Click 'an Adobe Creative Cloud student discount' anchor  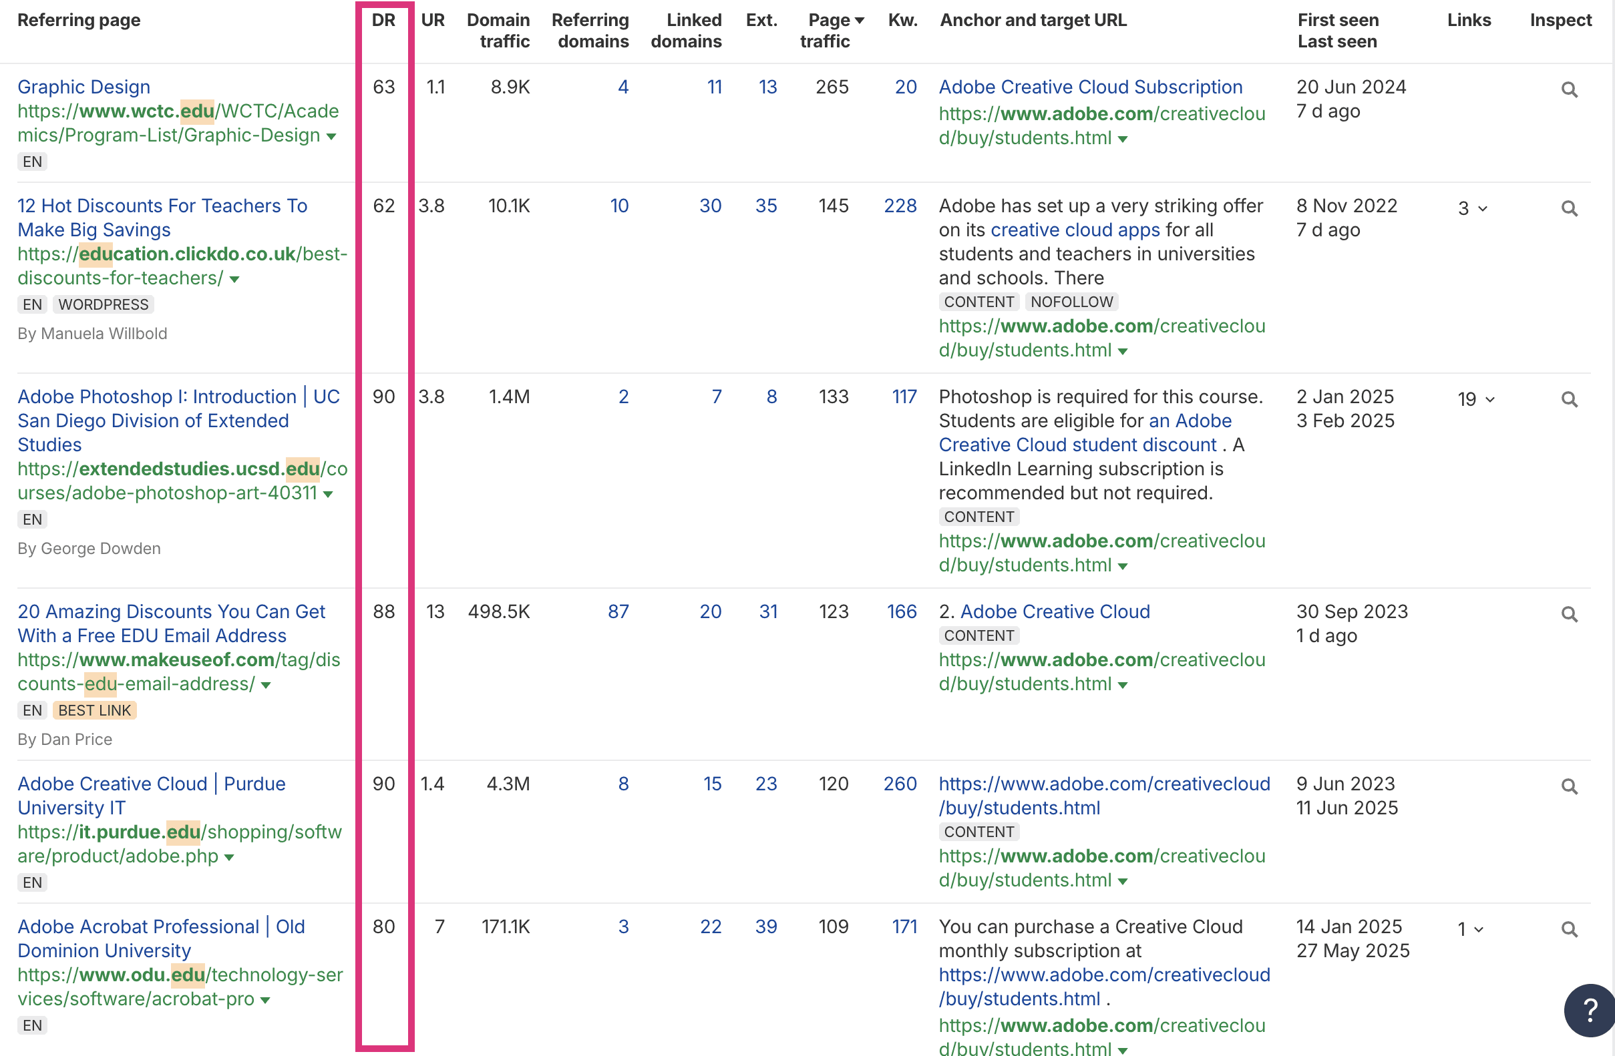(x=1086, y=433)
